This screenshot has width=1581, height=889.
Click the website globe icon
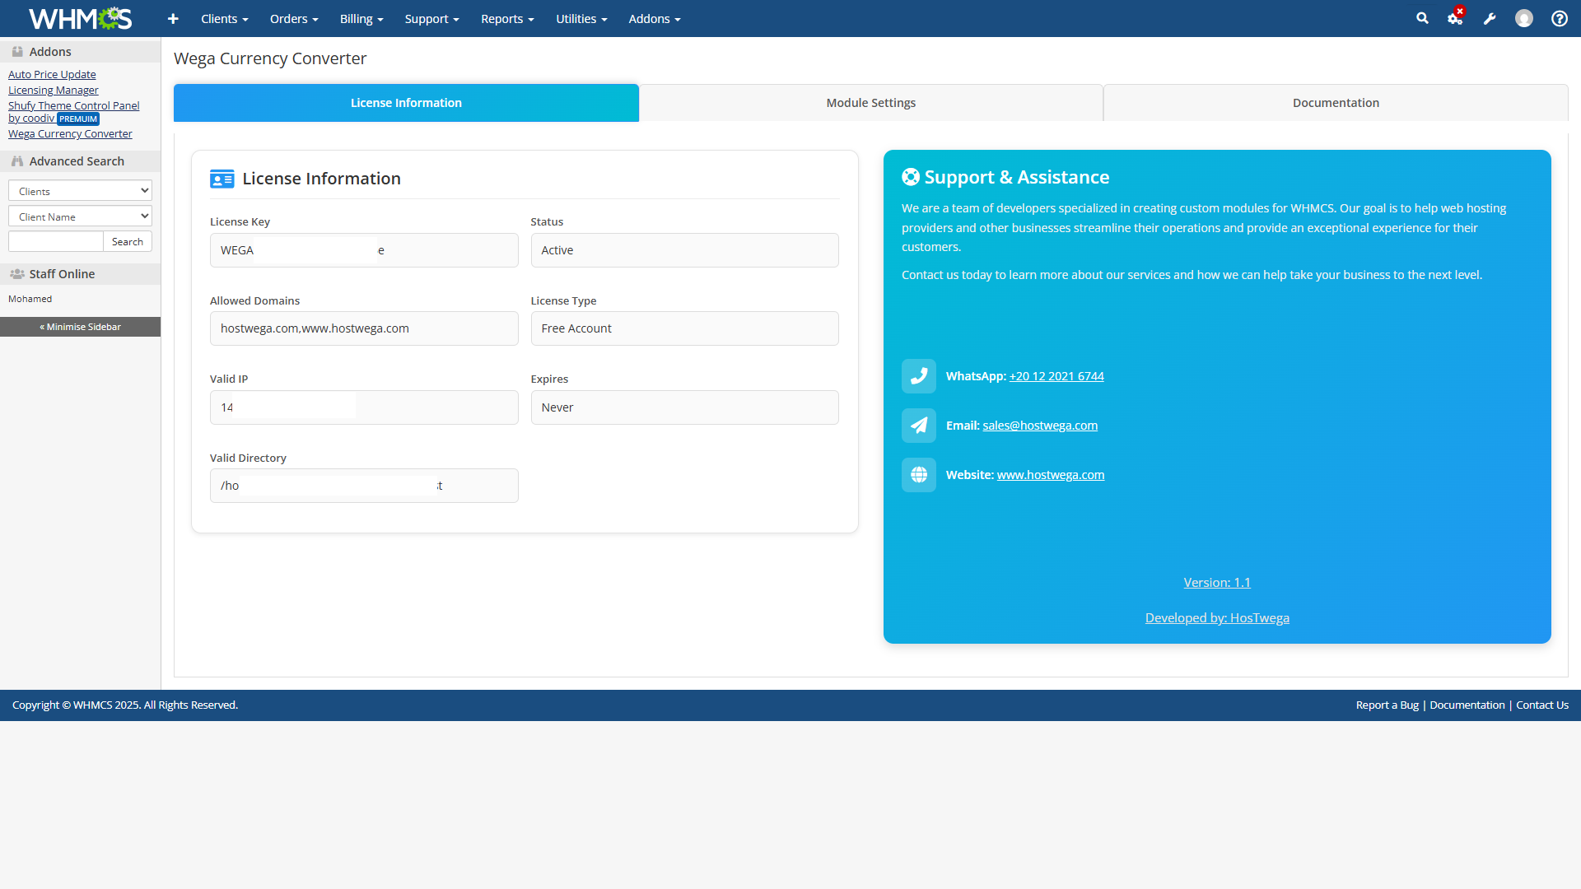click(919, 475)
